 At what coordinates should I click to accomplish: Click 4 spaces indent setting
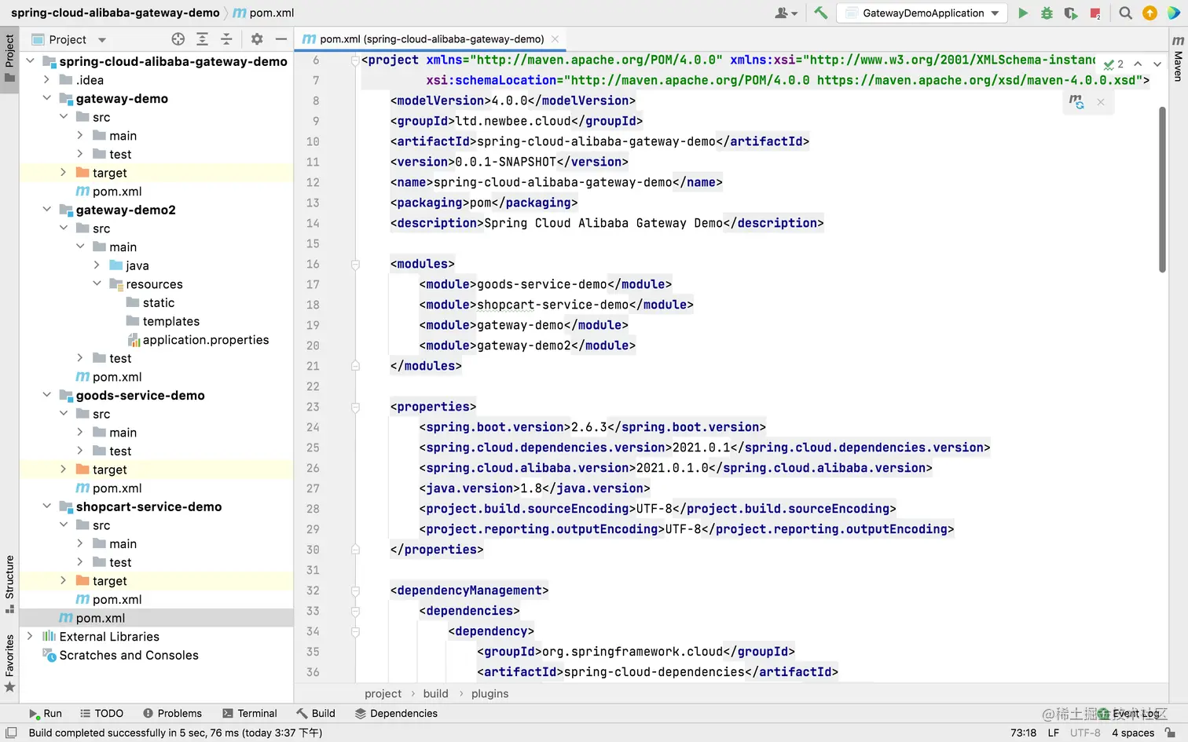tap(1132, 733)
